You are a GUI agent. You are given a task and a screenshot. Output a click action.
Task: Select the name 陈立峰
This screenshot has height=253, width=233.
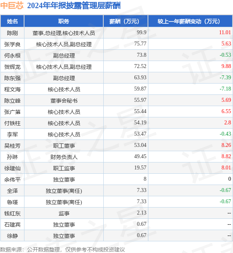point(12,101)
